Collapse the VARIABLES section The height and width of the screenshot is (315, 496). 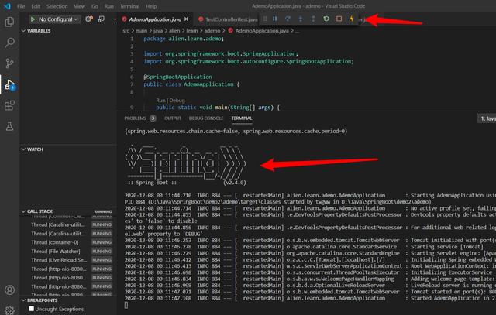[x=23, y=31]
